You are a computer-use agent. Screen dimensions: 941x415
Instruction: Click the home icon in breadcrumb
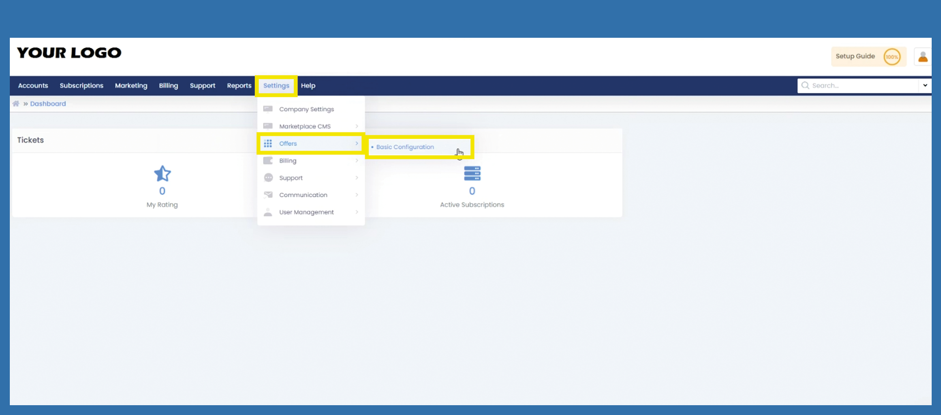(x=16, y=104)
